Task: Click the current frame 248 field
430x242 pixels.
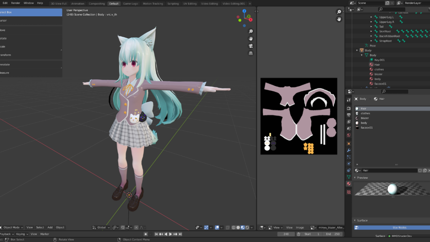Action: pos(286,234)
